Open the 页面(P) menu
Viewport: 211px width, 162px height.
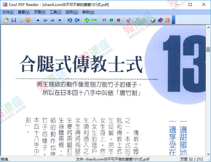[40, 12]
